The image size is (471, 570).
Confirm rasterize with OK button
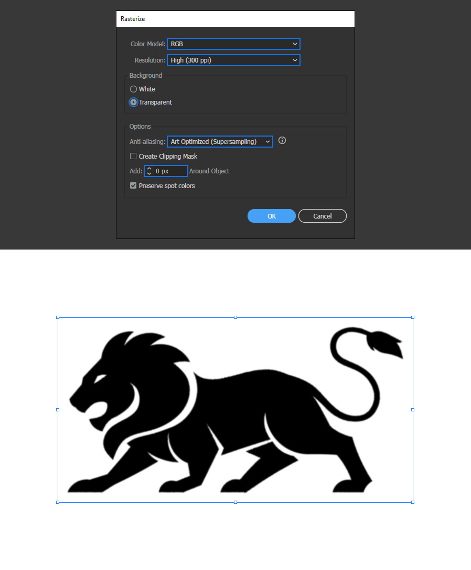(271, 216)
